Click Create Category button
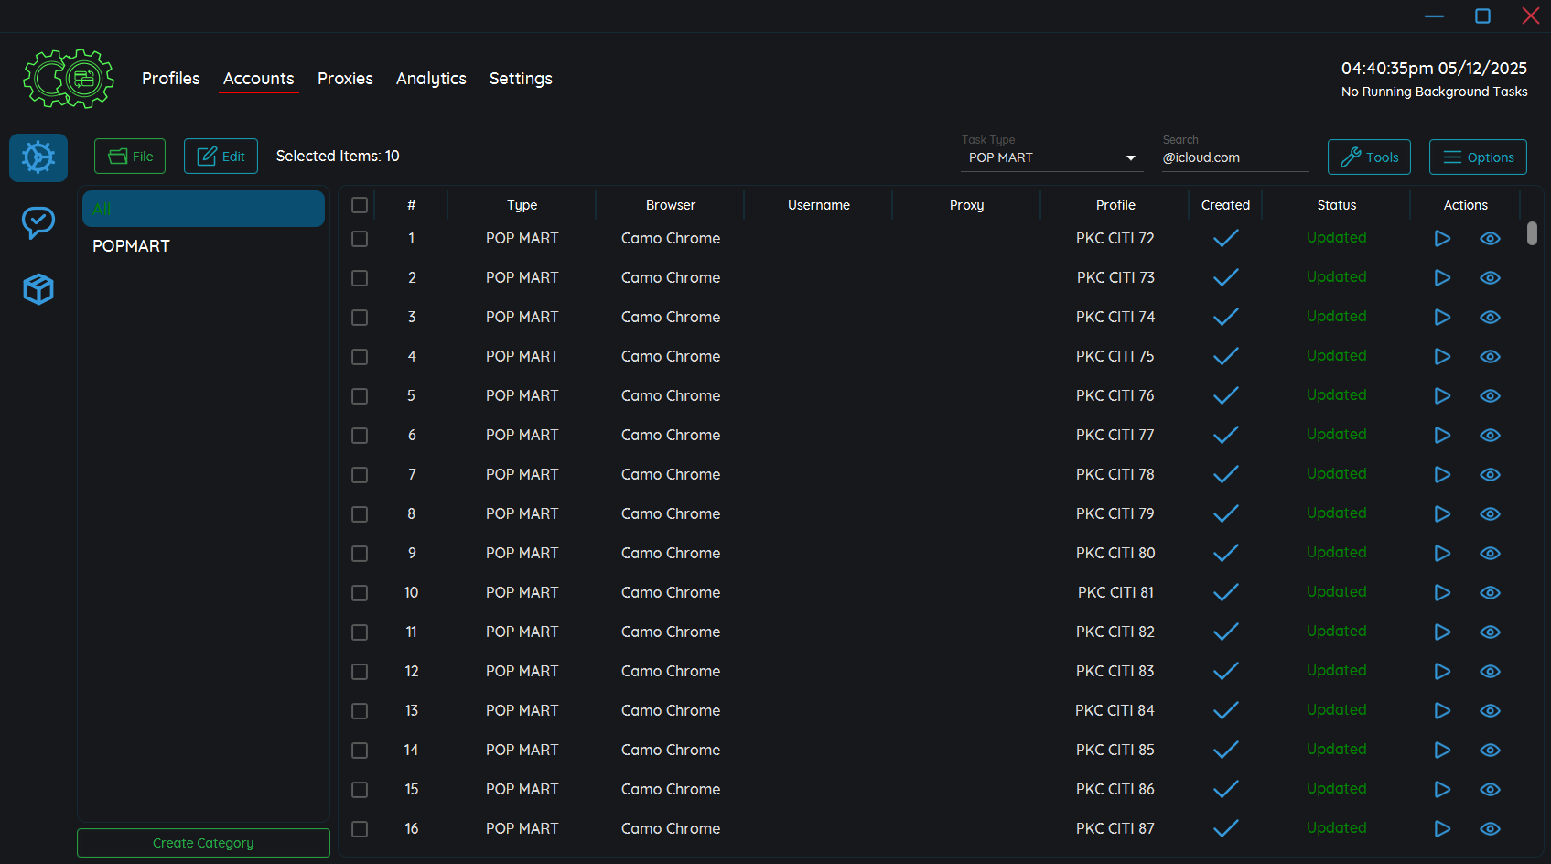 (203, 843)
